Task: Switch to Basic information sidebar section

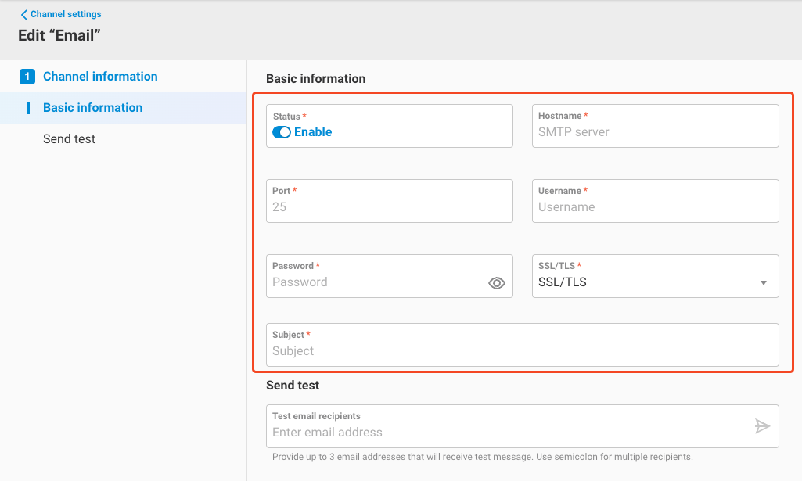Action: [92, 108]
